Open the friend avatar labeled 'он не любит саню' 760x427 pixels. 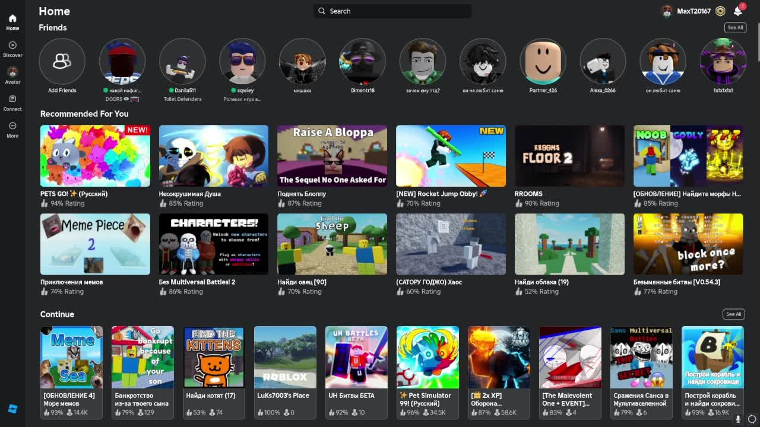483,61
